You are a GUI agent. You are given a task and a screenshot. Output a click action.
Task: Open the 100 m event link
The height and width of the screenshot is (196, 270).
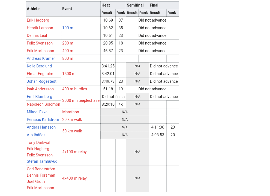(68, 28)
